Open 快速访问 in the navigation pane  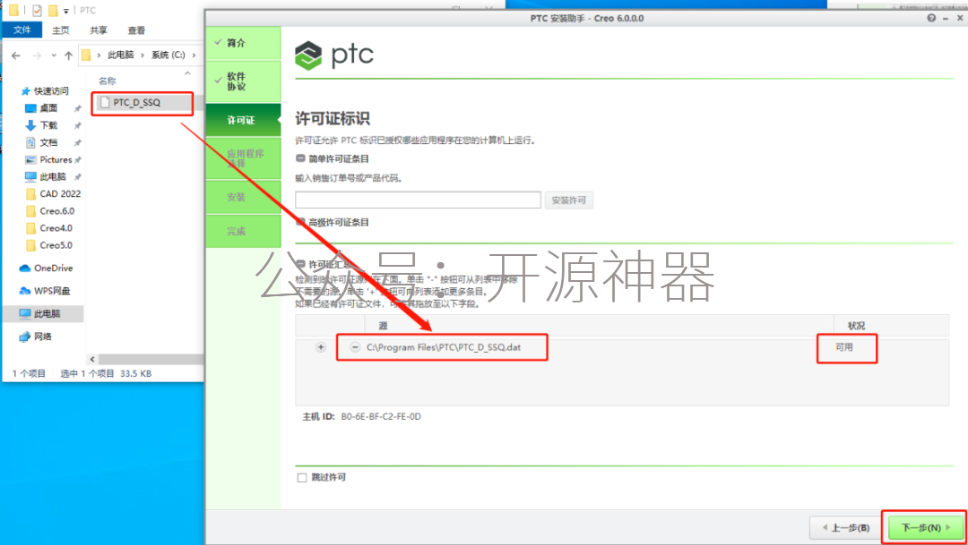pos(50,90)
